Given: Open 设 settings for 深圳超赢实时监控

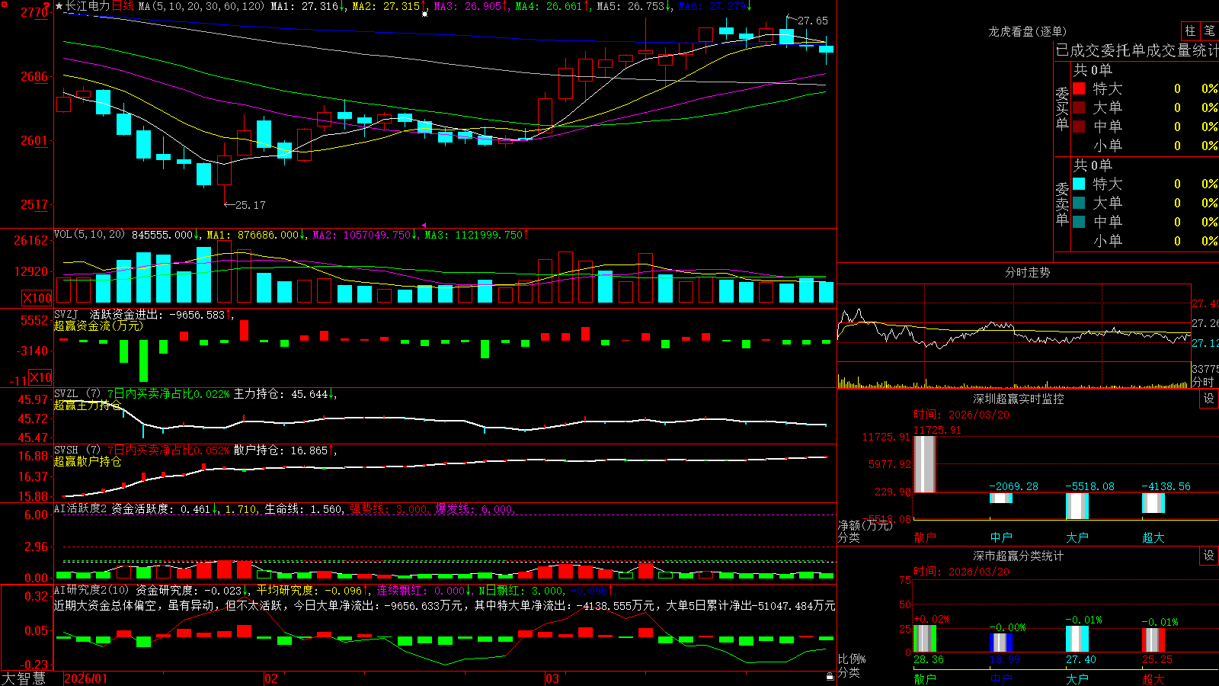Looking at the screenshot, I should [x=1209, y=399].
